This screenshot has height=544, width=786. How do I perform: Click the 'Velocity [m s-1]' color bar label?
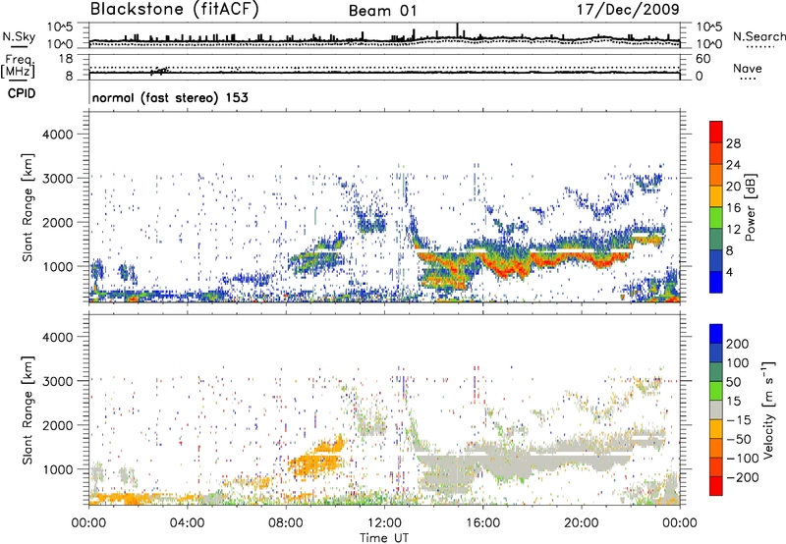(x=767, y=409)
